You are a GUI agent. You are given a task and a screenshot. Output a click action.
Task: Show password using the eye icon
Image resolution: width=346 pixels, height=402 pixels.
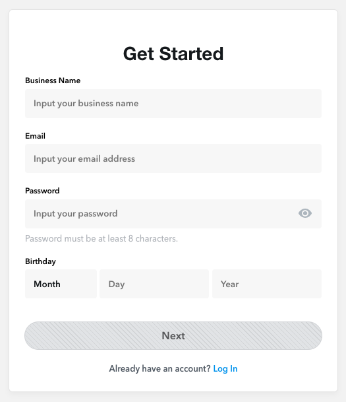[x=304, y=213]
